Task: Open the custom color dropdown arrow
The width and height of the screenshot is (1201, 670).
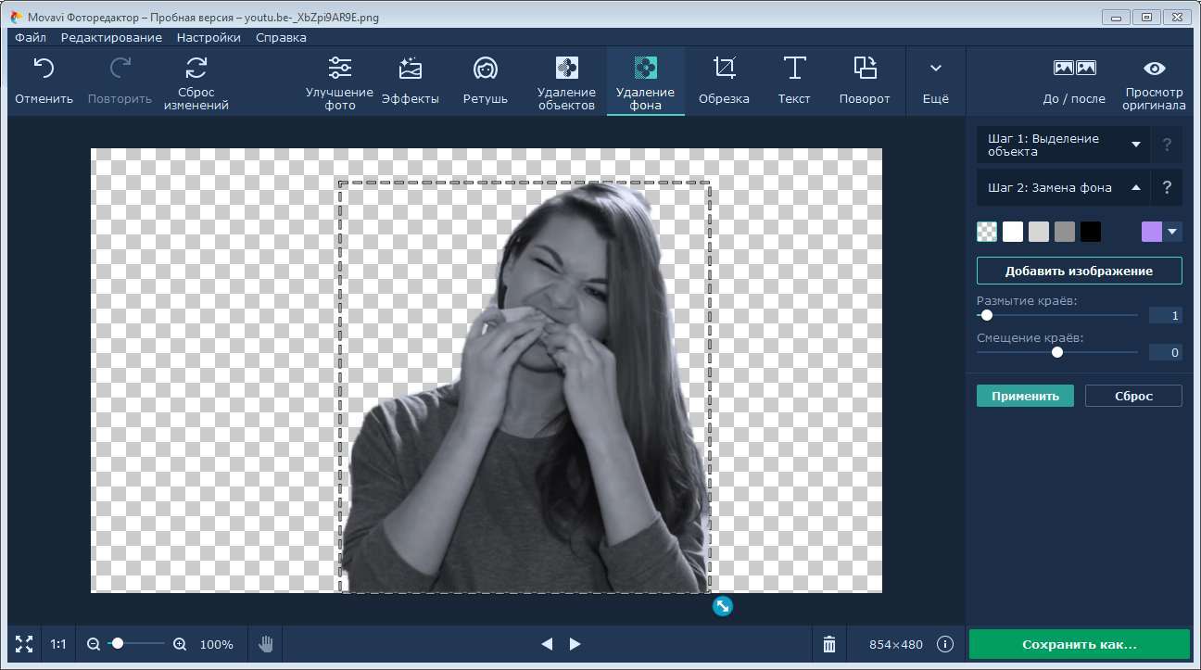Action: pyautogui.click(x=1173, y=232)
